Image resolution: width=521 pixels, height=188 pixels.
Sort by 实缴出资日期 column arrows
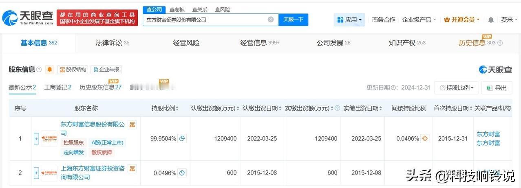tap(381, 108)
